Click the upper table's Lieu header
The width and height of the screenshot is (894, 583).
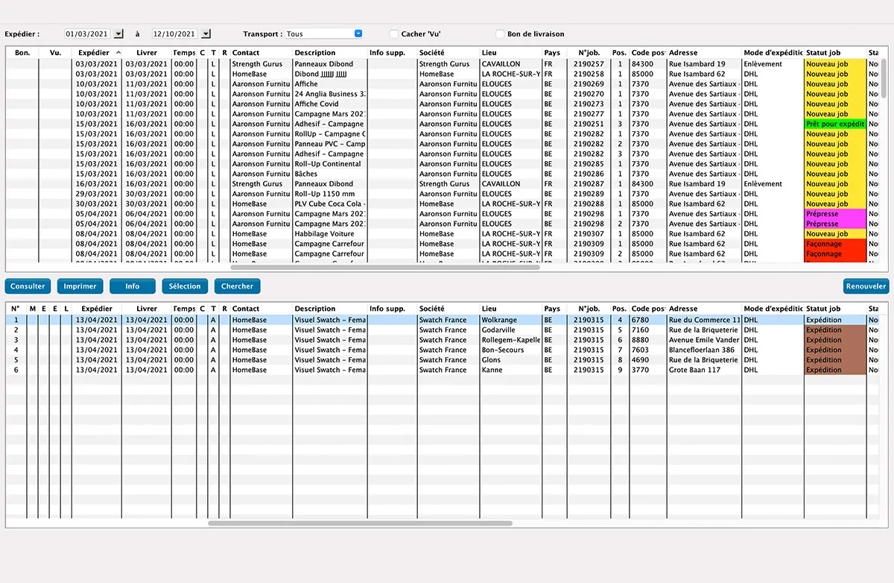tap(511, 53)
